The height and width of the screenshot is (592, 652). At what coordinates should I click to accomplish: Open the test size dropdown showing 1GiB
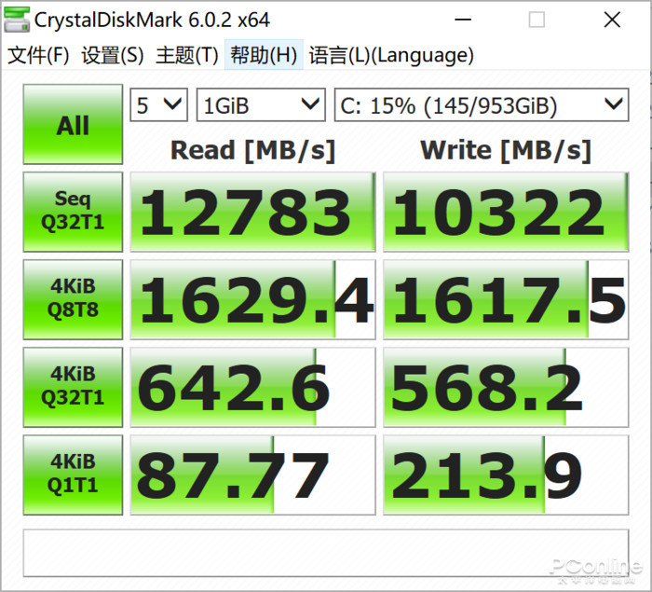[x=261, y=105]
